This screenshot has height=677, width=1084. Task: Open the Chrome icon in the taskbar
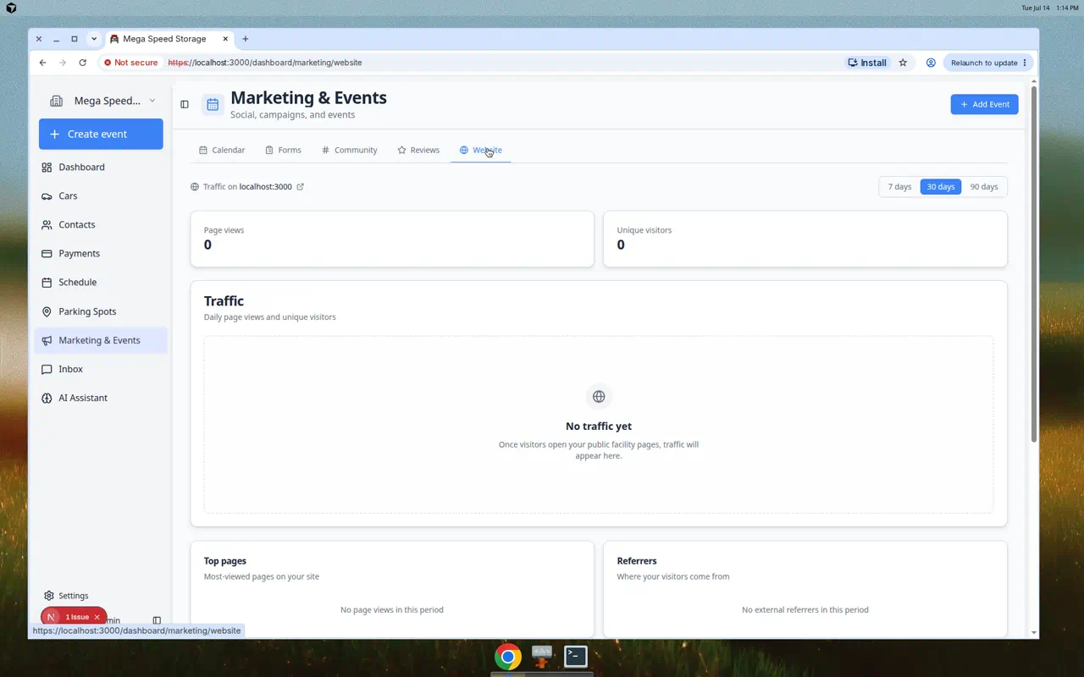[508, 657]
